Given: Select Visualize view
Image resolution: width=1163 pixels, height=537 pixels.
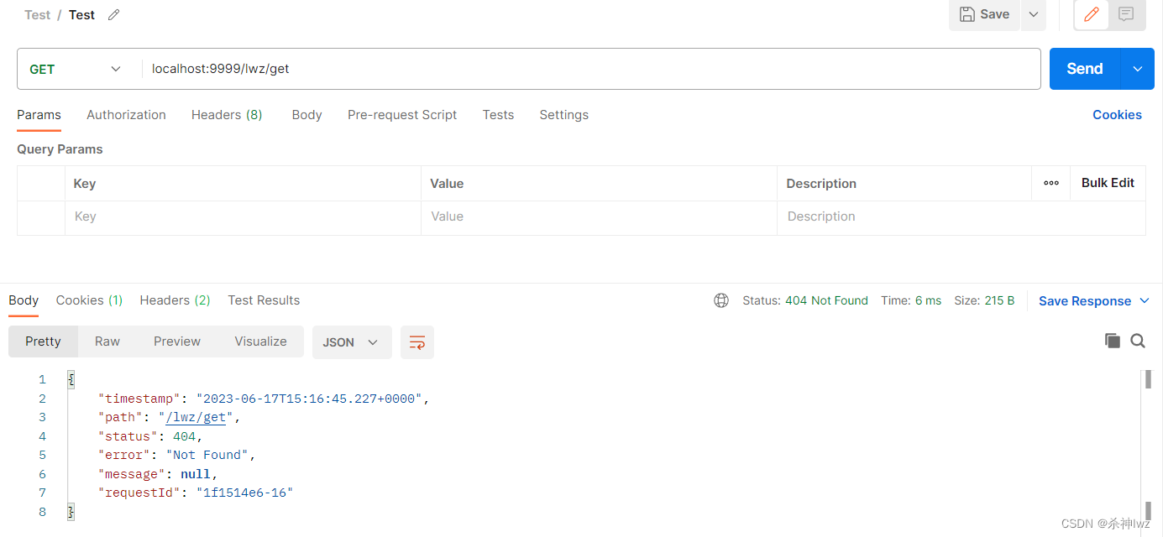Looking at the screenshot, I should [260, 341].
